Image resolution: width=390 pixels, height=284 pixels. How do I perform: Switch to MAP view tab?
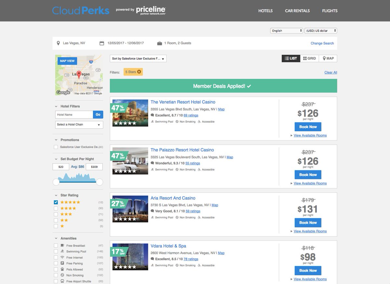click(328, 58)
